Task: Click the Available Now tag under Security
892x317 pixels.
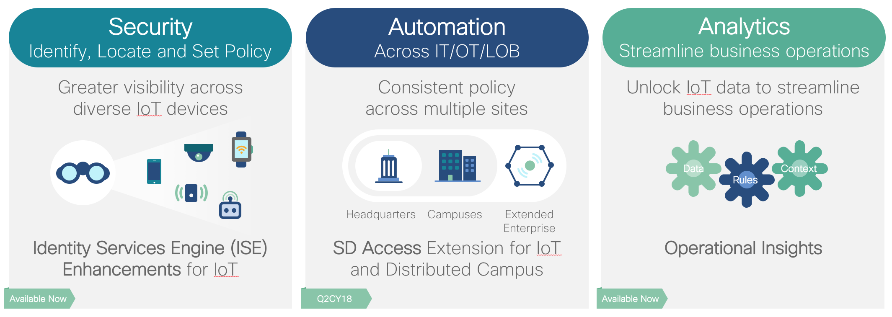Action: [38, 299]
